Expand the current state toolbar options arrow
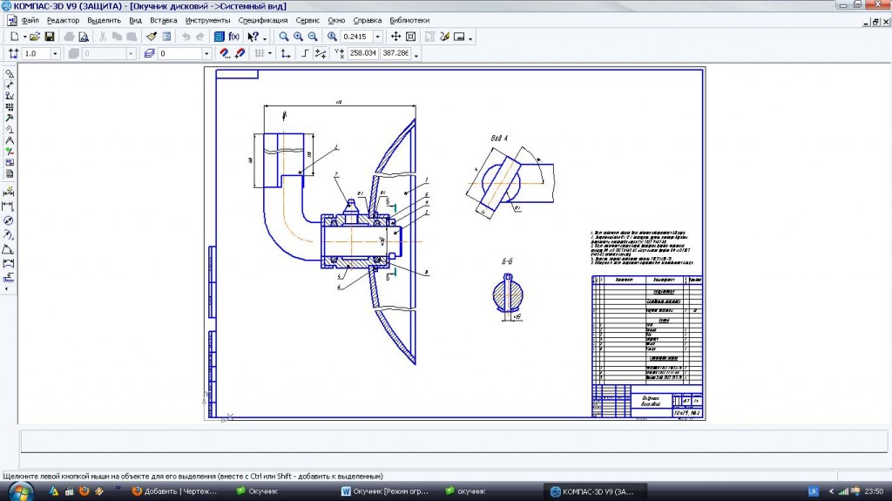 (x=416, y=55)
